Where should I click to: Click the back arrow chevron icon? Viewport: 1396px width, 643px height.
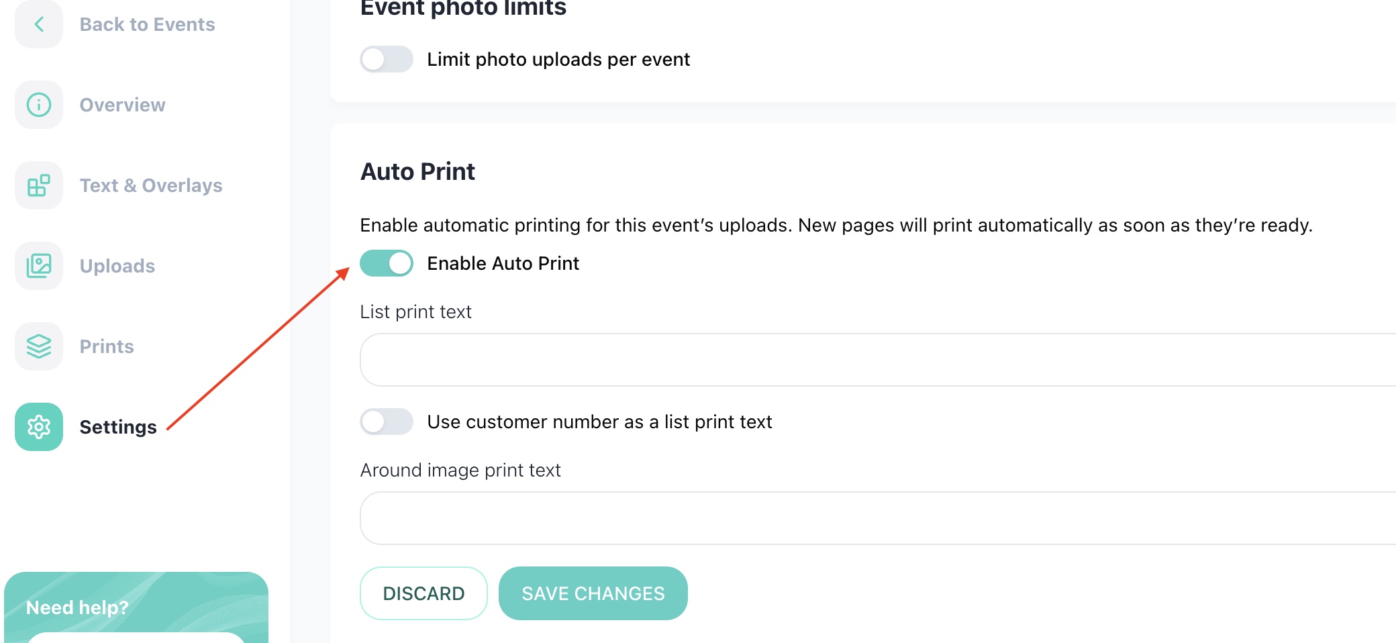point(39,25)
